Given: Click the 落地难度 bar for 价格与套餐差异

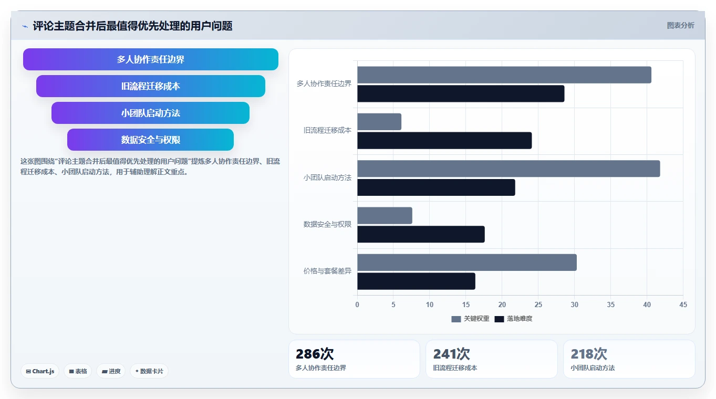Looking at the screenshot, I should [x=416, y=281].
